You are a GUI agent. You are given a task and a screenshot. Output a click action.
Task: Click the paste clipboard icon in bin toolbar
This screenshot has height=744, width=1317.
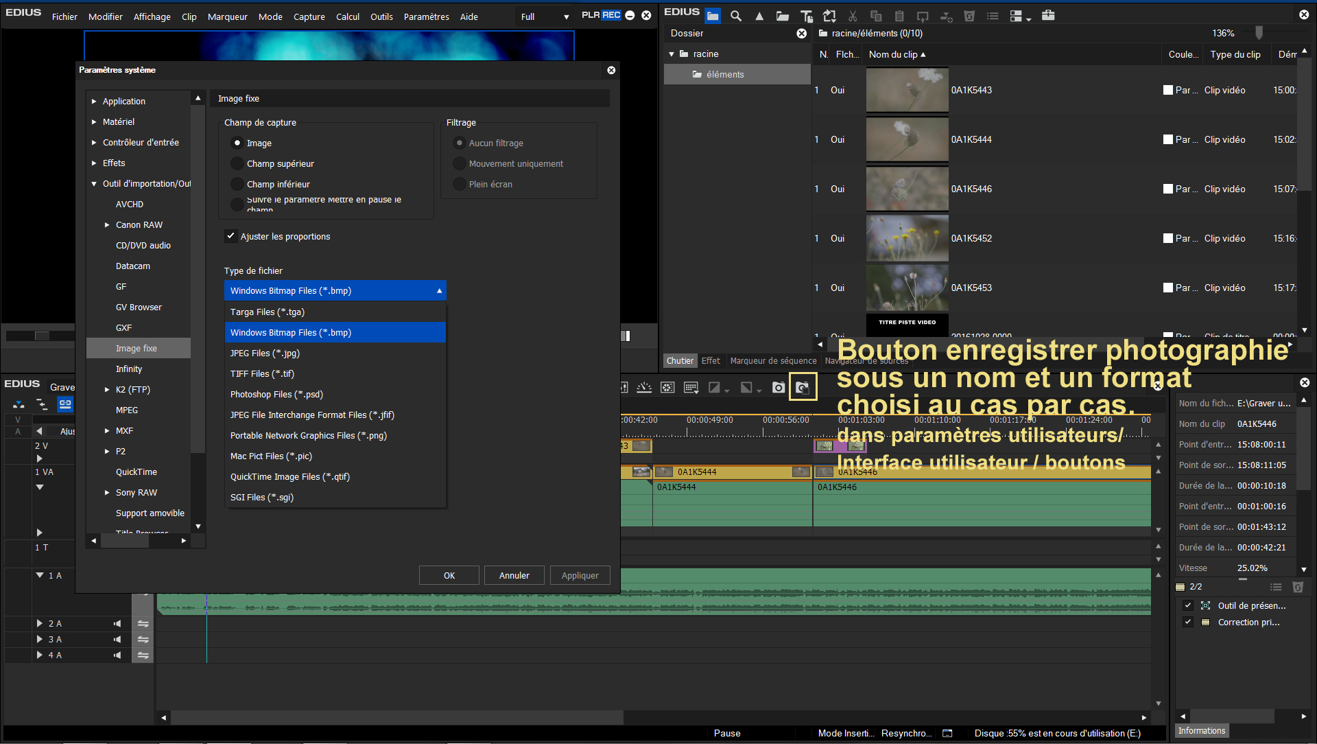pyautogui.click(x=899, y=16)
